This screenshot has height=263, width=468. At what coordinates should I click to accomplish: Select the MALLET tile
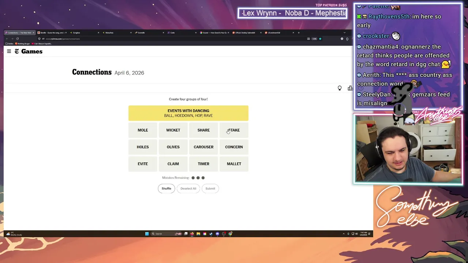pyautogui.click(x=234, y=164)
